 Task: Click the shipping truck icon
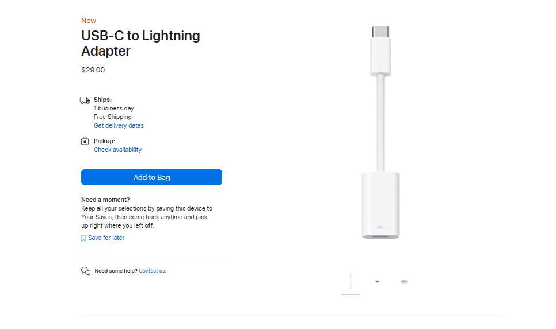click(x=85, y=100)
